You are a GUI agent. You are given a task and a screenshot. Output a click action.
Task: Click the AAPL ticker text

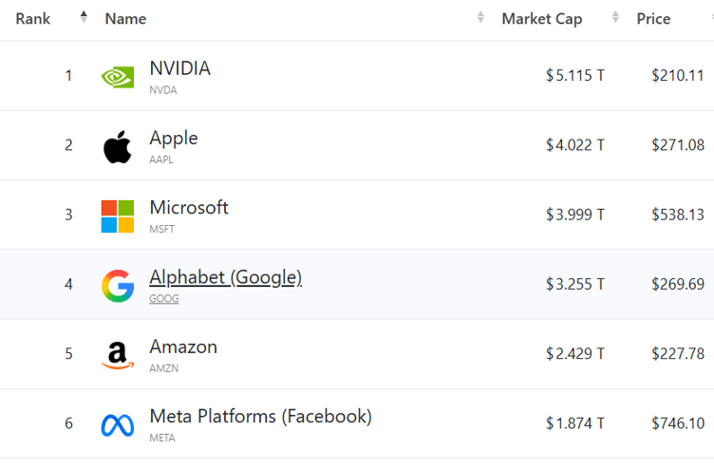tap(161, 159)
